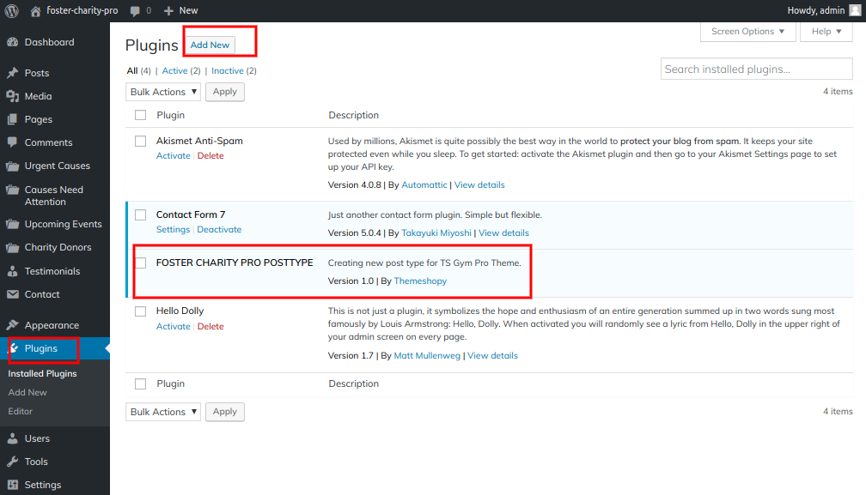Click the Upcoming Events folder icon

(x=12, y=225)
